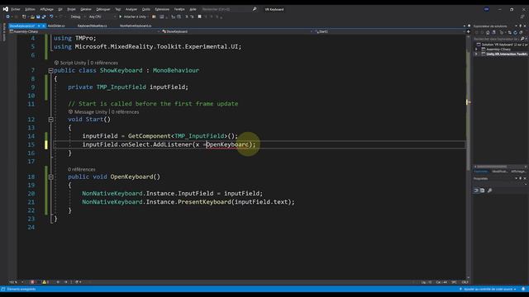Image resolution: width=529 pixels, height=297 pixels.
Task: Switch to the Modifications Git tab
Action: (500, 172)
